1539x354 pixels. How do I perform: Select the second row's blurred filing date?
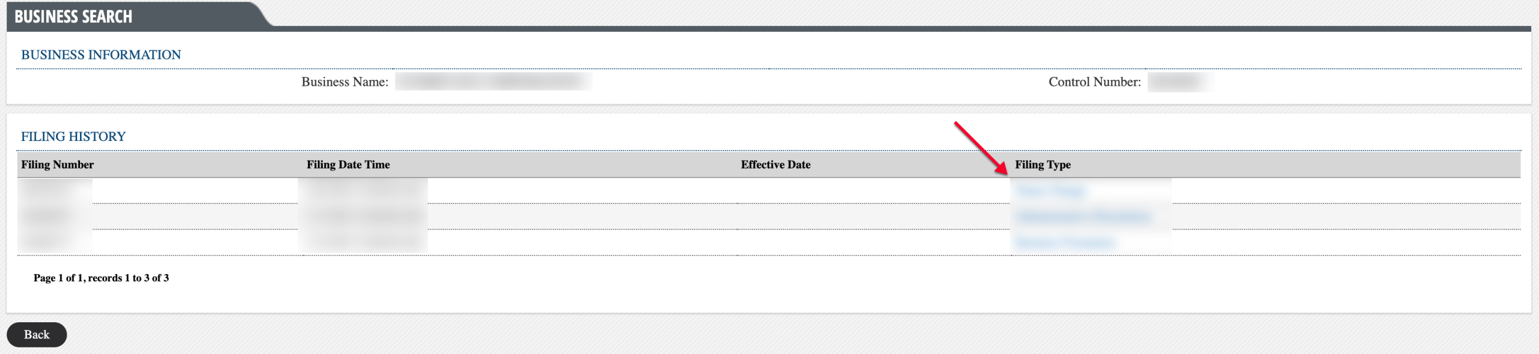[x=363, y=217]
